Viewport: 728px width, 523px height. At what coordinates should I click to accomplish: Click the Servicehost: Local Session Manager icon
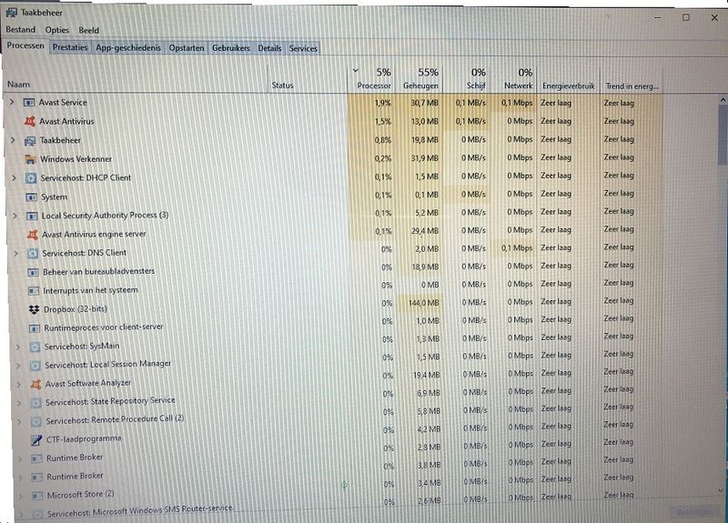[x=35, y=366]
